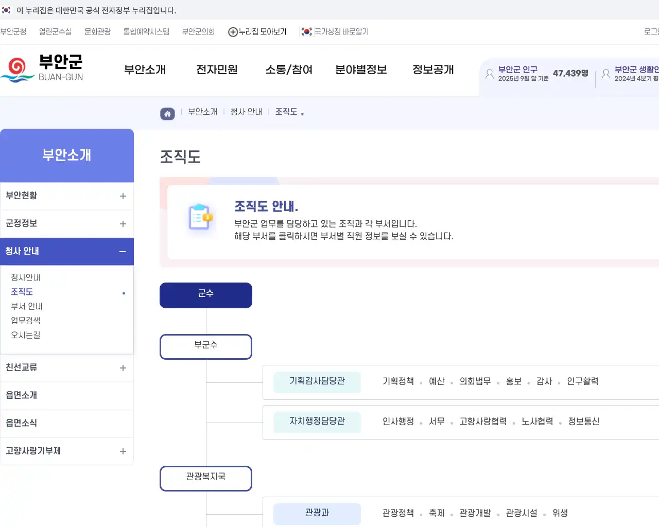The image size is (659, 527).
Task: Click the Korean flag icon at top
Action: point(6,10)
